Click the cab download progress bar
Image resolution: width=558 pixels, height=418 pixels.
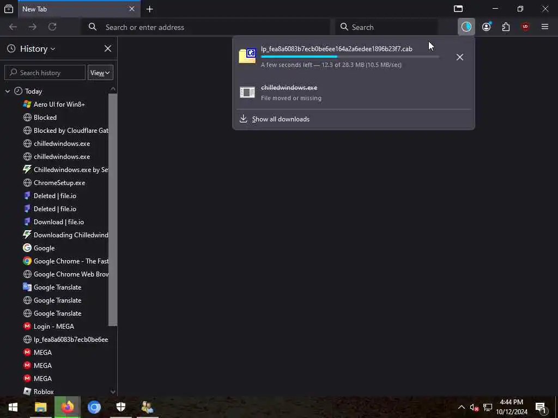[350, 57]
